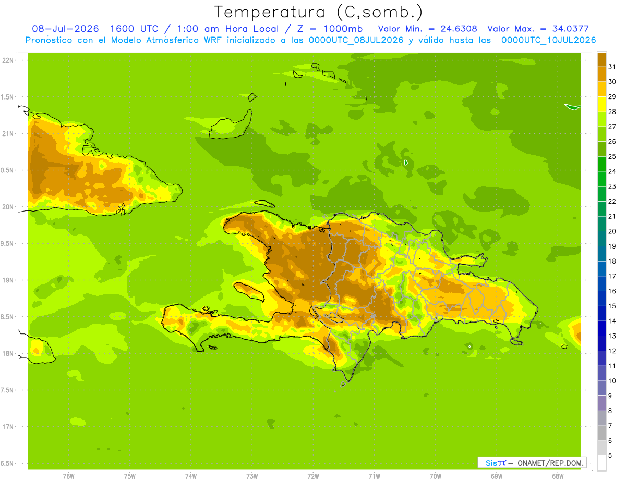The image size is (626, 483).
Task: Click the '18N' latitude axis label
Action: point(7,353)
